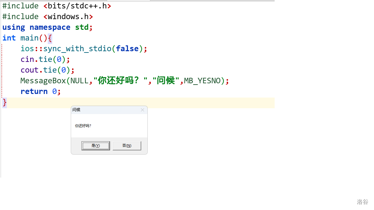The width and height of the screenshot is (374, 210).
Task: Close the 问候 message box
Action: [142, 110]
